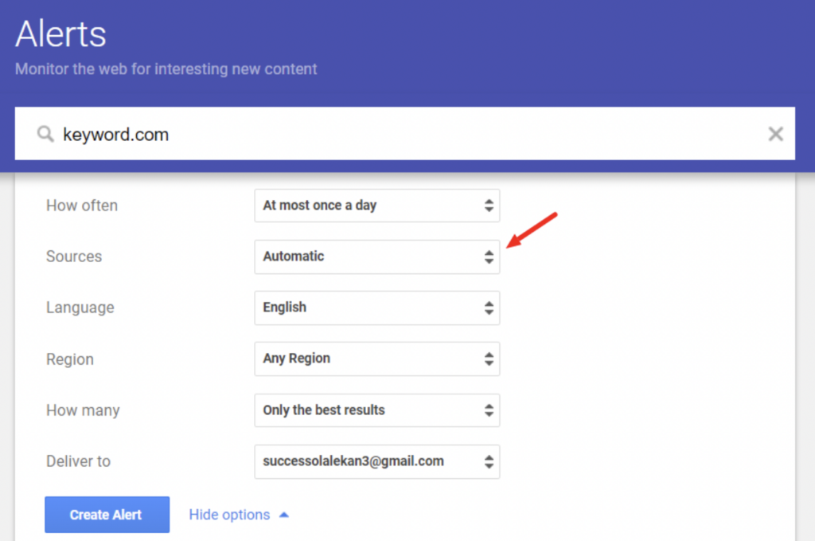The image size is (815, 541).
Task: Click the keyword.com search input field
Action: click(x=239, y=134)
